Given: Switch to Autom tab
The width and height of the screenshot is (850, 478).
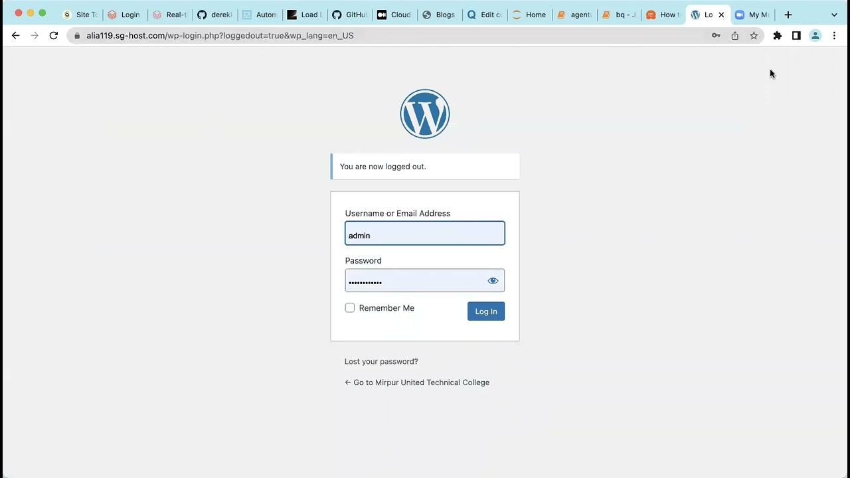Looking at the screenshot, I should [260, 15].
